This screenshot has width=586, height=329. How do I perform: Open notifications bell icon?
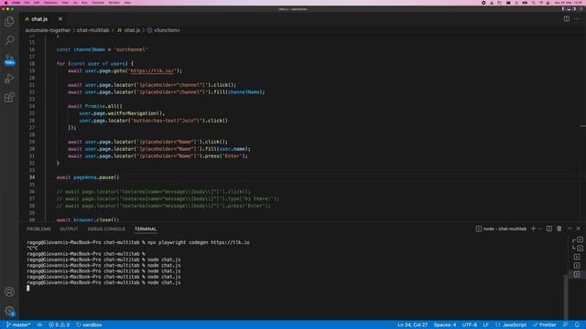[x=577, y=325]
